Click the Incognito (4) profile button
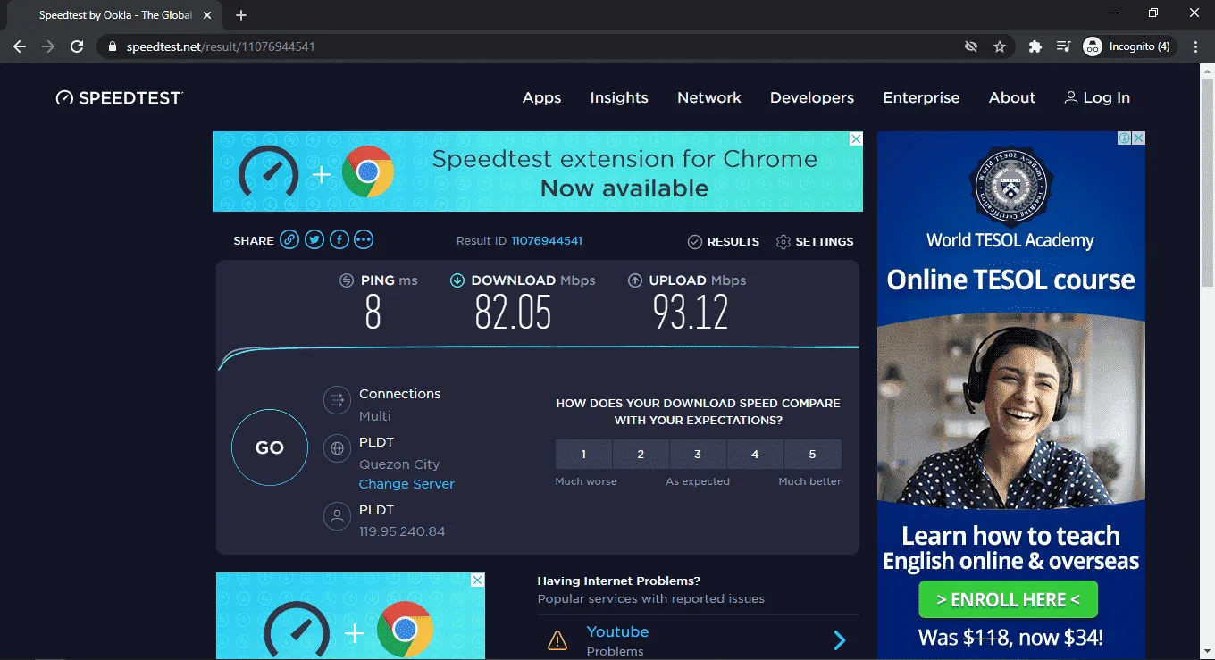Screen dimensions: 1215x660 1128,46
